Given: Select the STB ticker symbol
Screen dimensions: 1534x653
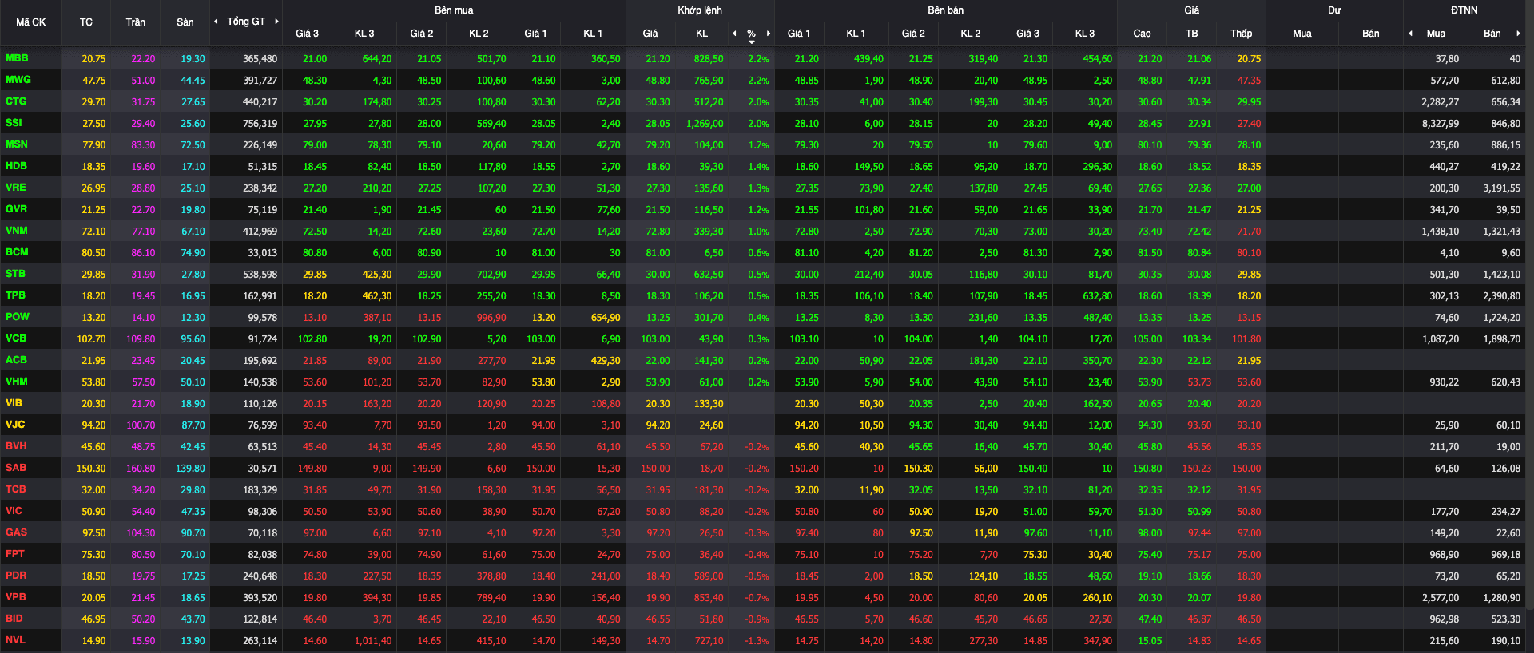Looking at the screenshot, I should 15,274.
